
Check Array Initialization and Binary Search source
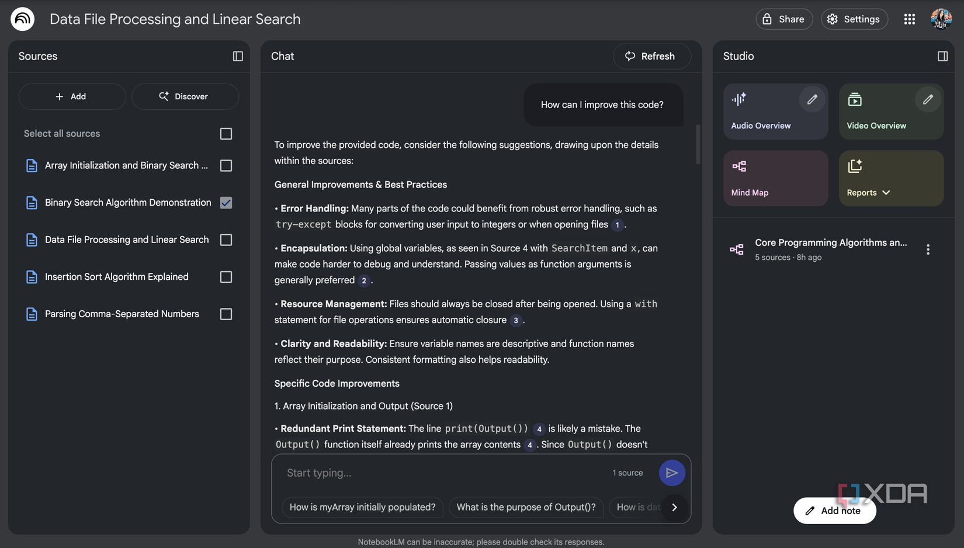click(x=226, y=166)
